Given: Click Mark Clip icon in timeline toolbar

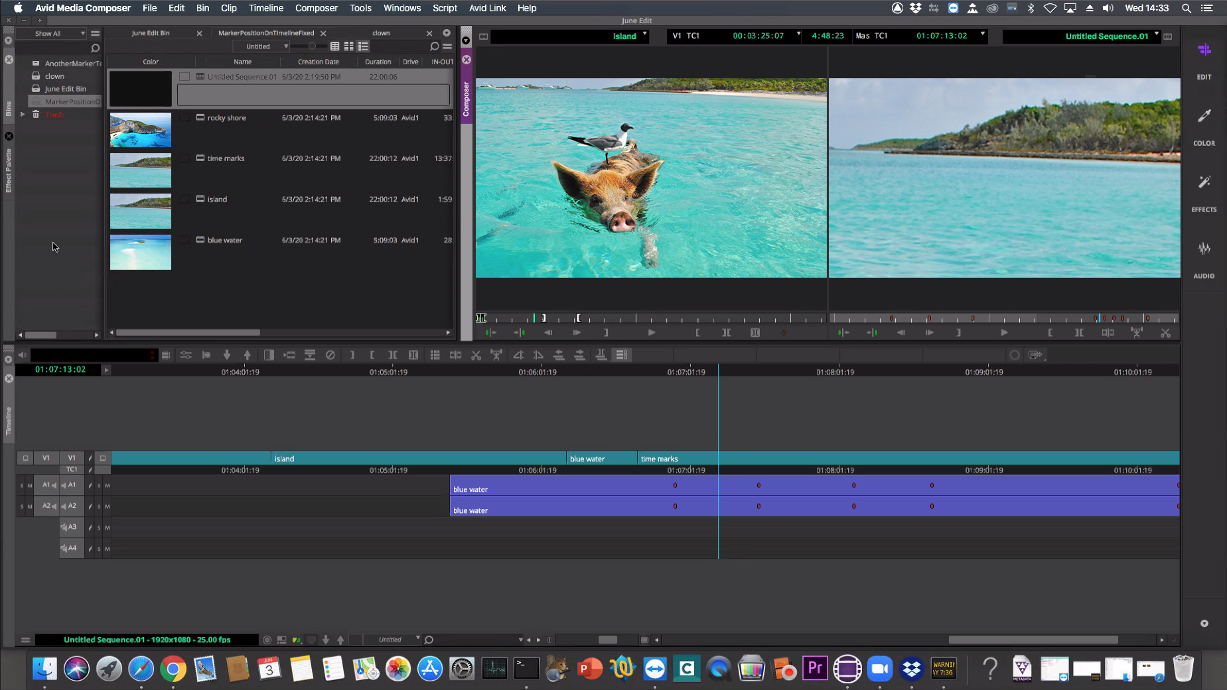Looking at the screenshot, I should click(x=393, y=355).
